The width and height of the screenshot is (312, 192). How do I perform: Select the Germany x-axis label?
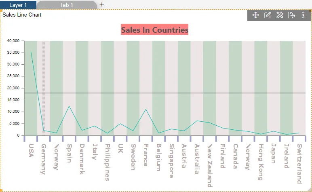(44, 159)
